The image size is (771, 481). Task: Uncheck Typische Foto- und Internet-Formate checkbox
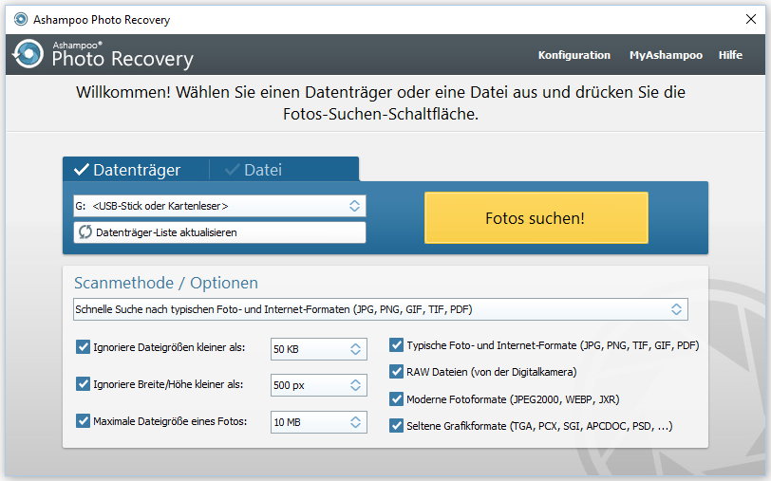[396, 345]
